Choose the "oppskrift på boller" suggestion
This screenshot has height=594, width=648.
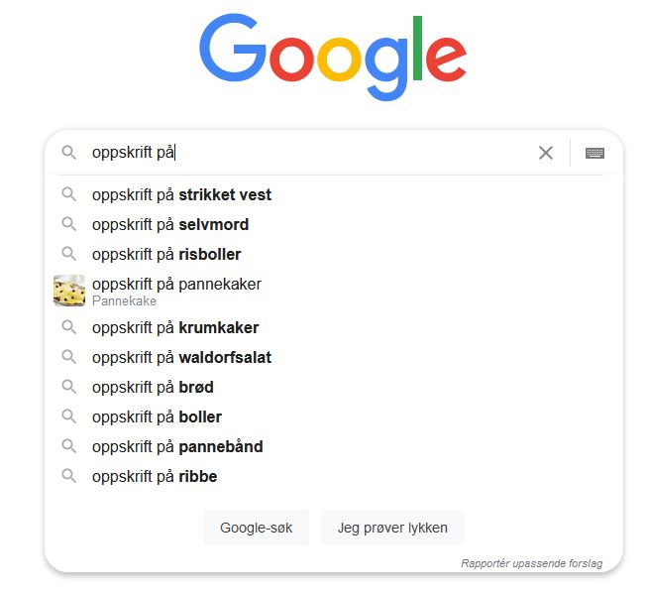point(157,416)
